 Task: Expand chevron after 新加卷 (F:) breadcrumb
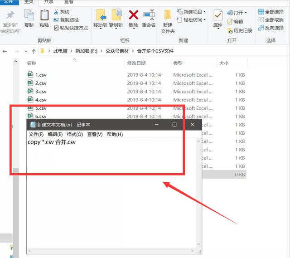[101, 51]
